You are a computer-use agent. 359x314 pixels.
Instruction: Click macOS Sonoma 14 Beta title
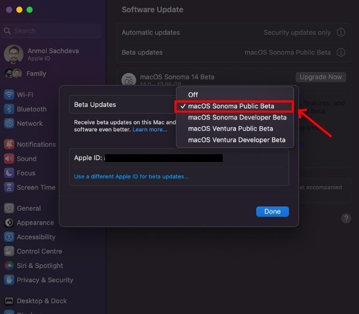(x=177, y=77)
